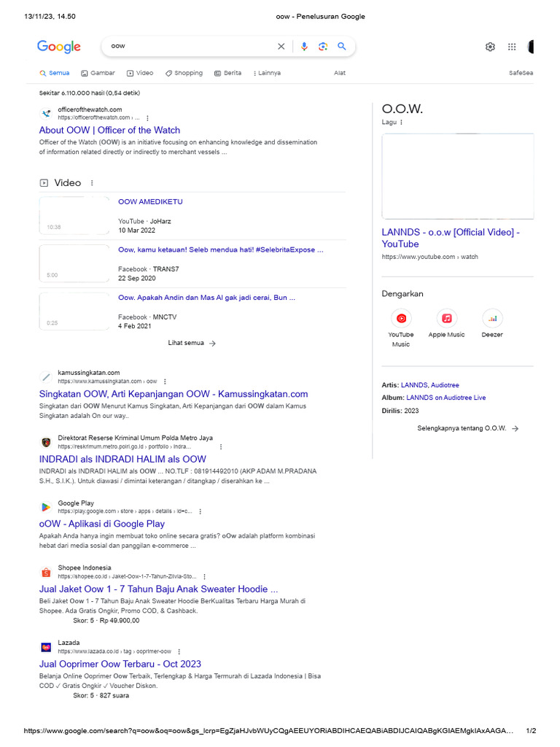
Task: Open options for Polda Metro Jaya result
Action: click(x=220, y=447)
